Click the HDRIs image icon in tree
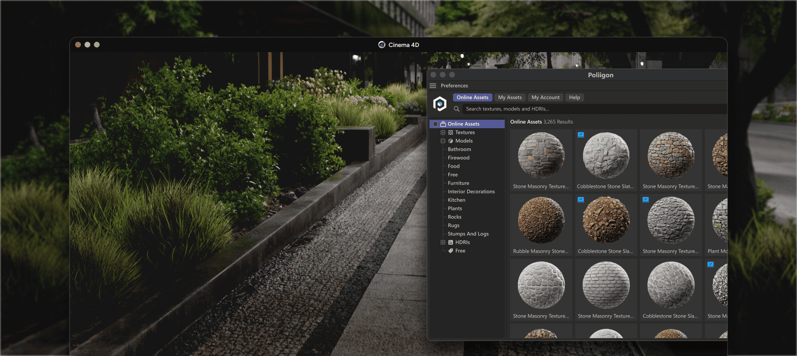The image size is (797, 356). point(451,242)
